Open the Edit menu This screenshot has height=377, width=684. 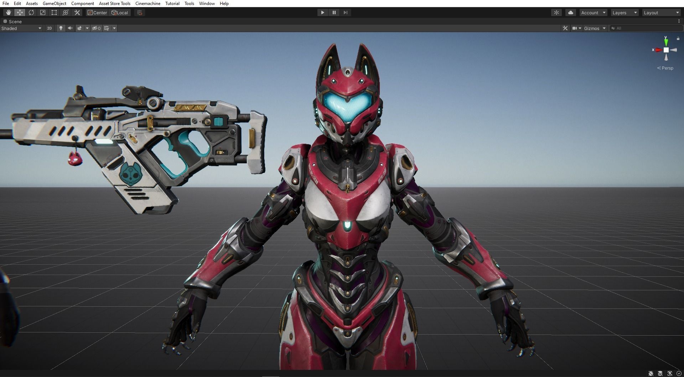[x=17, y=3]
